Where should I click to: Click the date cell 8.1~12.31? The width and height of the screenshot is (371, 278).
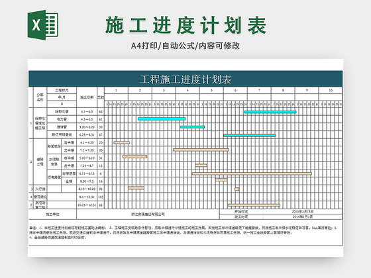87,197
